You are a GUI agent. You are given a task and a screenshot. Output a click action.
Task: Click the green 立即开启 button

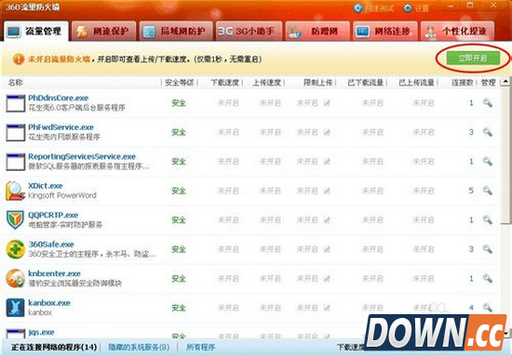click(473, 59)
